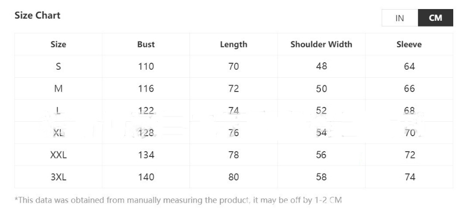Switch size units to IN

click(x=399, y=18)
